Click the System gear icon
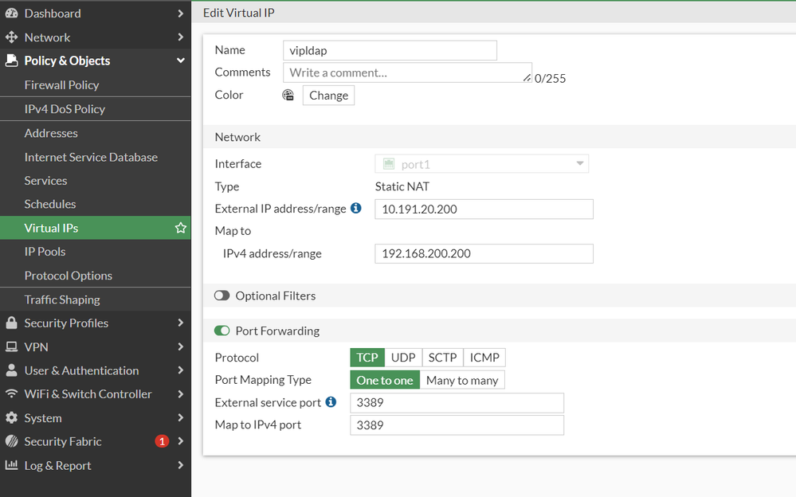796x497 pixels. point(11,418)
